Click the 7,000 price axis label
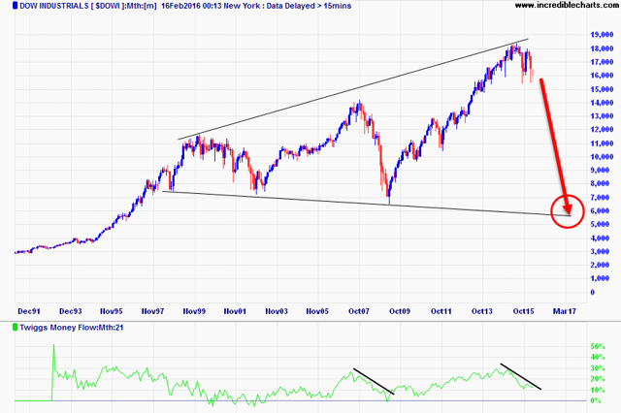 [x=600, y=198]
